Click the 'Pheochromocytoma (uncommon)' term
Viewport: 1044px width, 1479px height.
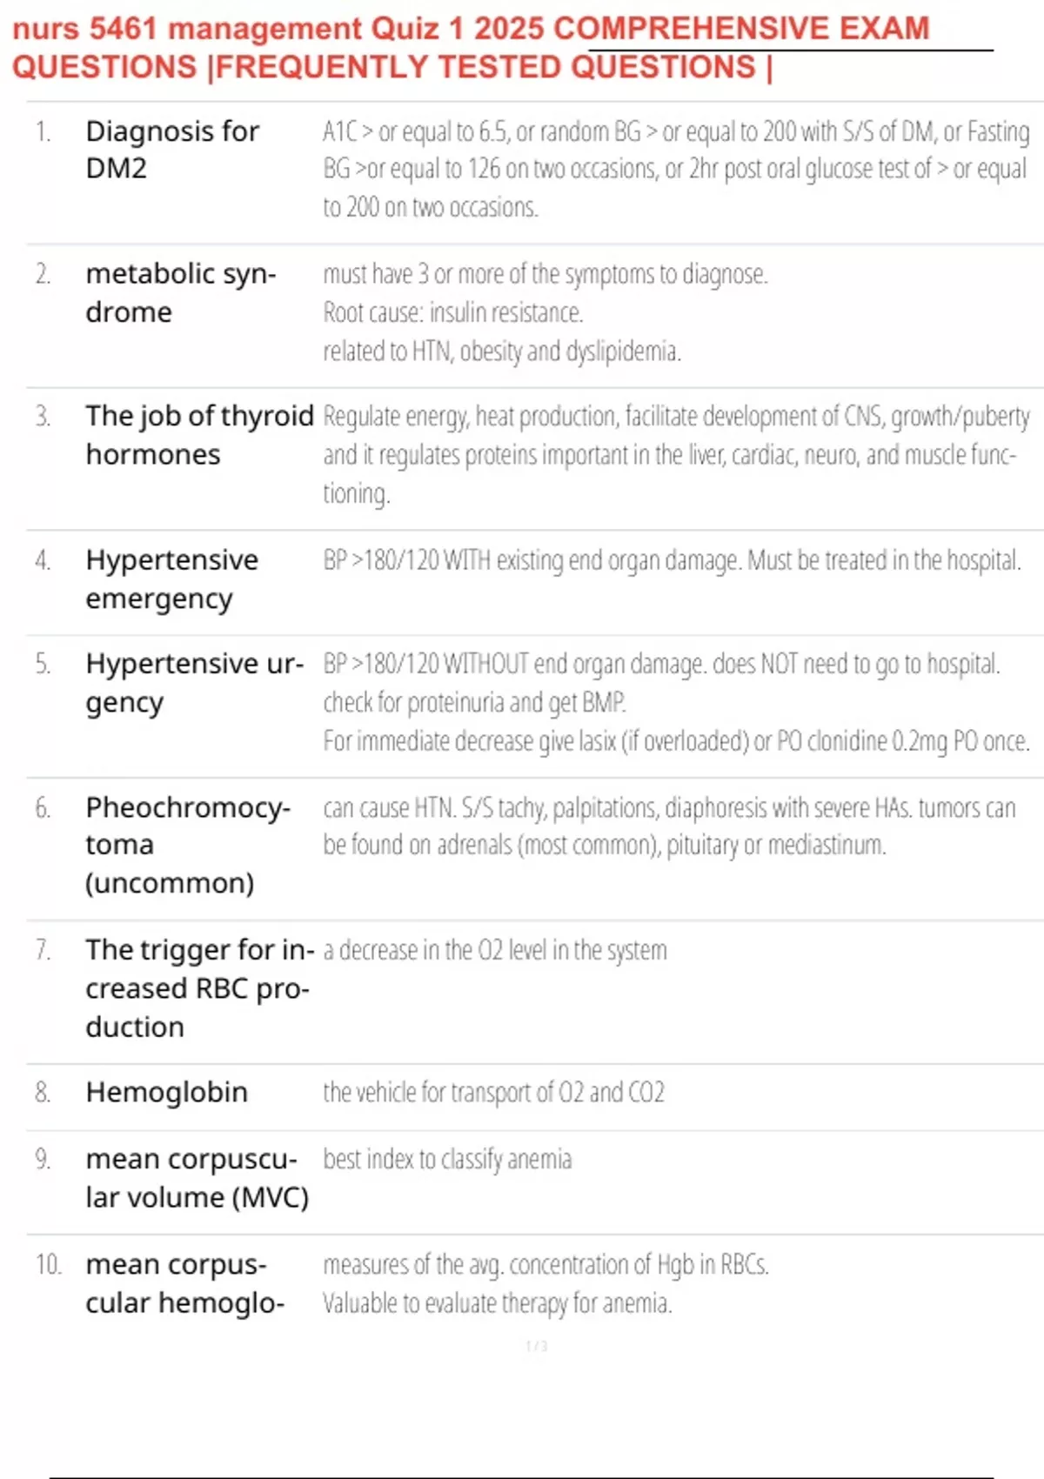point(187,845)
